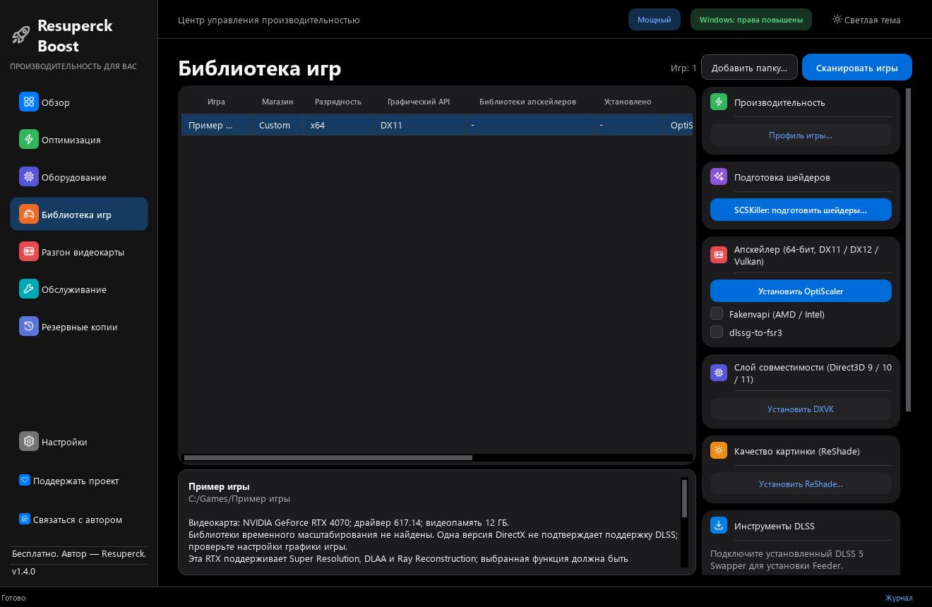Click the Слой совместимости card icon

tap(719, 373)
